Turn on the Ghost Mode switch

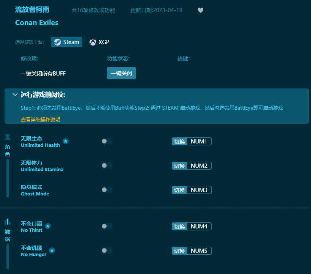click(x=107, y=190)
